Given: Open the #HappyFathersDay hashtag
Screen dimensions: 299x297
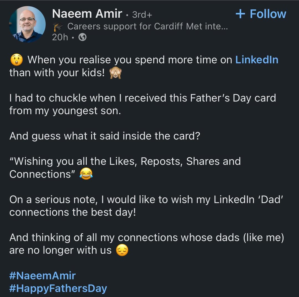Looking at the screenshot, I should [58, 288].
